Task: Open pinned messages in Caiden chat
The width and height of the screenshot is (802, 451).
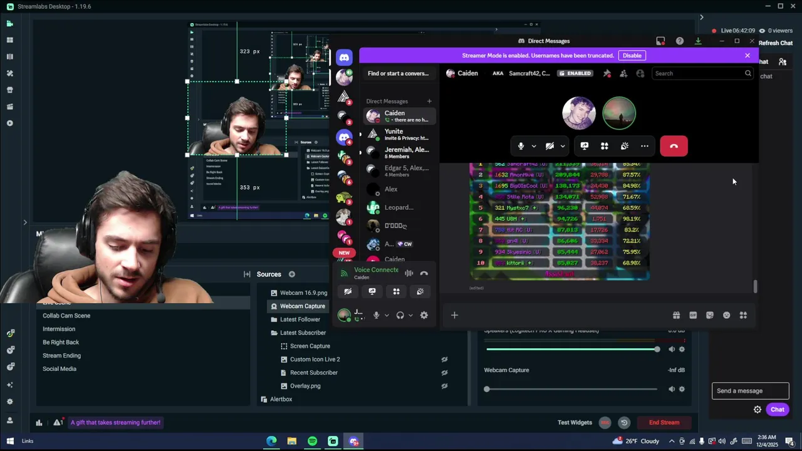Action: tap(607, 73)
